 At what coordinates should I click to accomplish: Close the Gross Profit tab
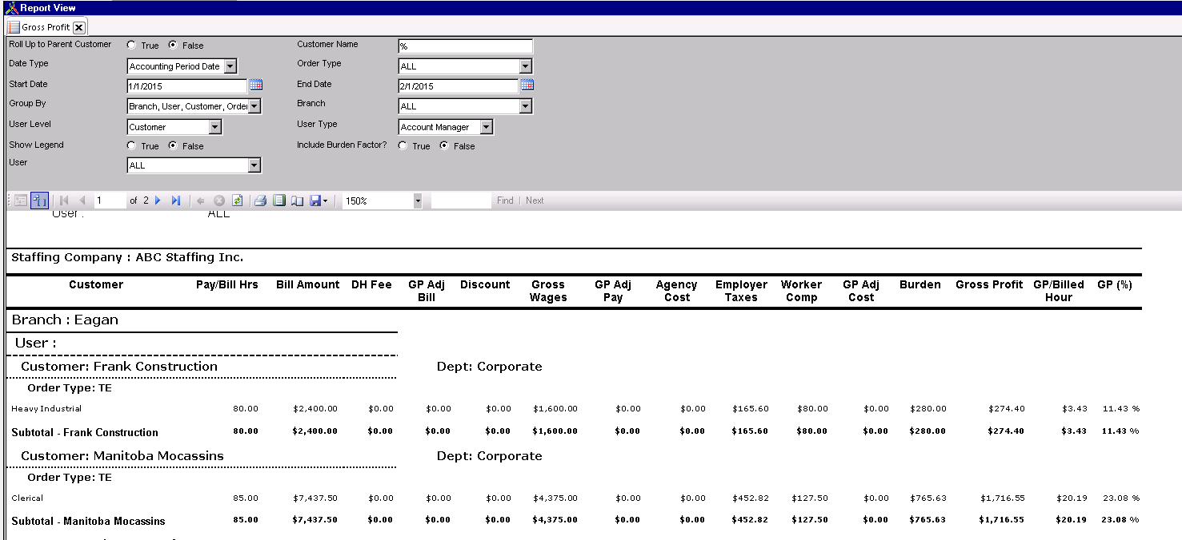point(78,27)
